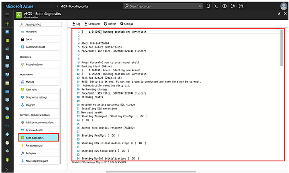The height and width of the screenshot is (173, 289).
Task: Click the resource menu vertical scrollbar
Action: 60,126
